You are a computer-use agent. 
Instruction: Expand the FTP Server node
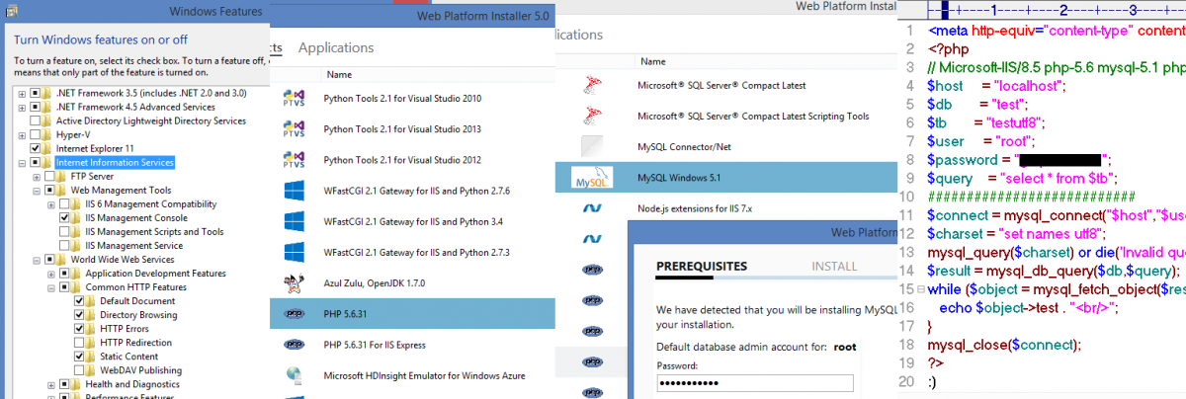pyautogui.click(x=37, y=176)
